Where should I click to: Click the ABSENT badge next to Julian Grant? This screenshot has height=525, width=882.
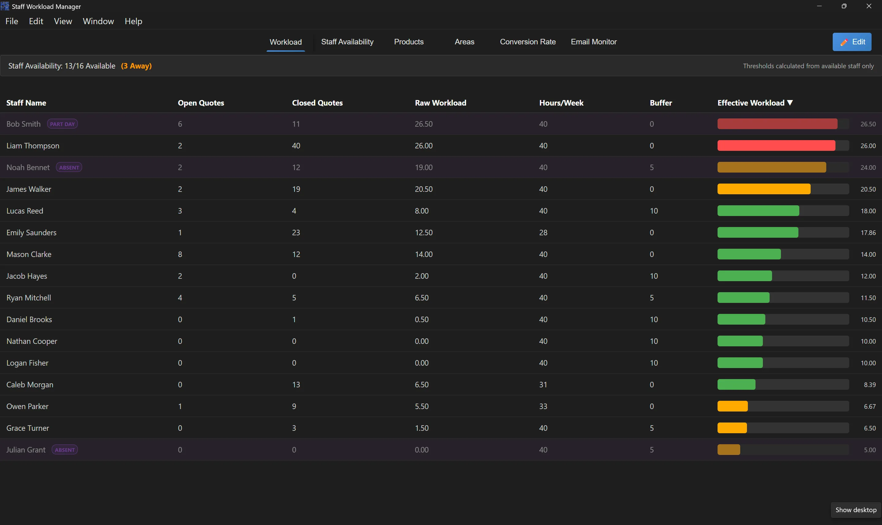65,450
